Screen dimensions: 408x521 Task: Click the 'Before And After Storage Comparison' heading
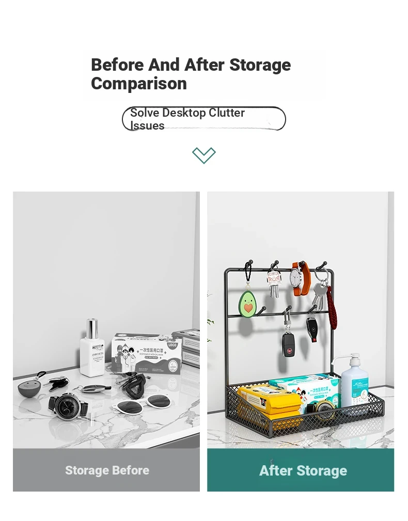(191, 74)
